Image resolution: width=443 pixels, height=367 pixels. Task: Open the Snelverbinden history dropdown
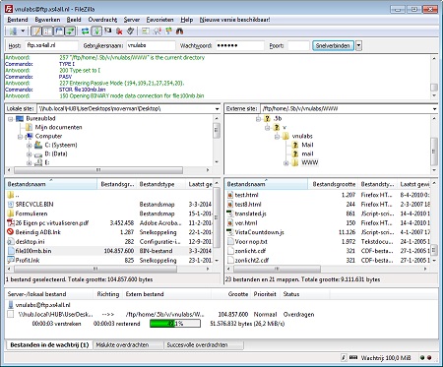pyautogui.click(x=358, y=45)
